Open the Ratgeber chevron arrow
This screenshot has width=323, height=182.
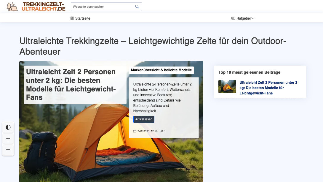coord(252,18)
